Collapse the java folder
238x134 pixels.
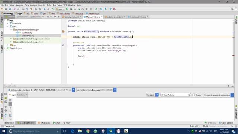point(8,26)
